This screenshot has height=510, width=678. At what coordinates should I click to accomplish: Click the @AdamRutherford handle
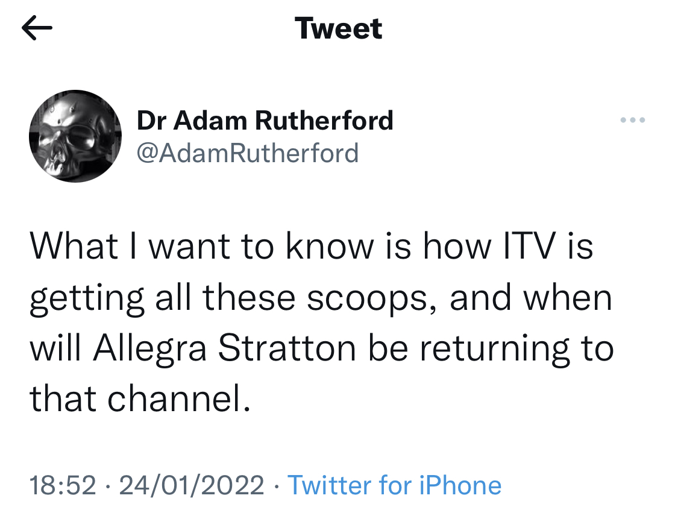248,153
